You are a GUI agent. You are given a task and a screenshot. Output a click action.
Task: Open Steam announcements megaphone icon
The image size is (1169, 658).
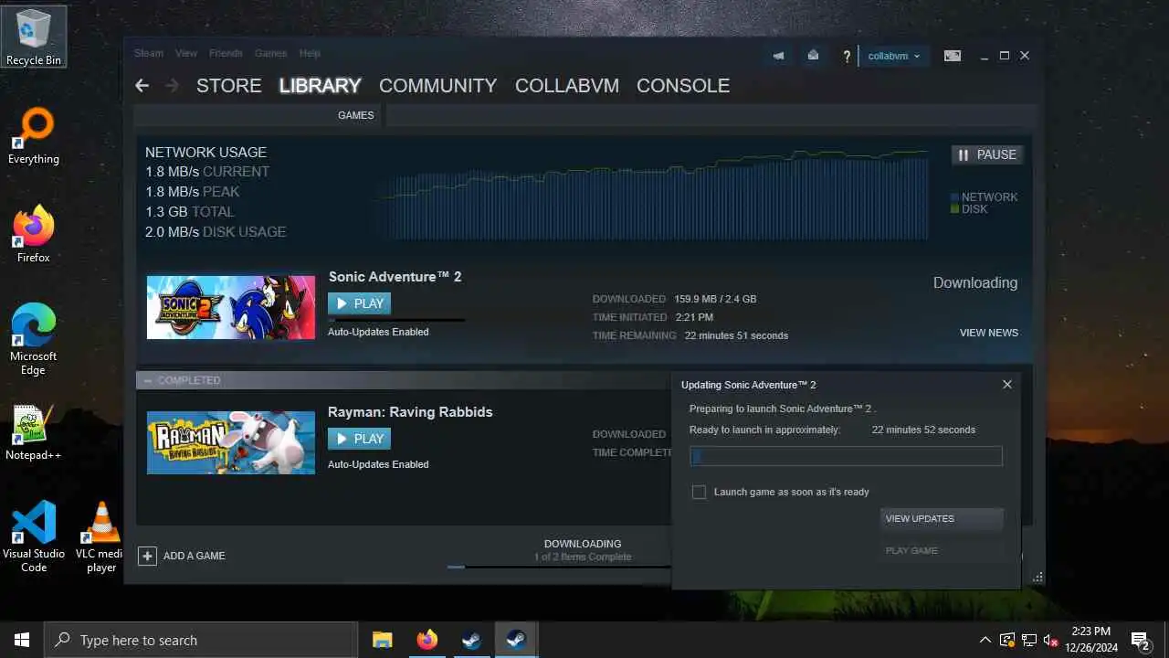click(778, 56)
